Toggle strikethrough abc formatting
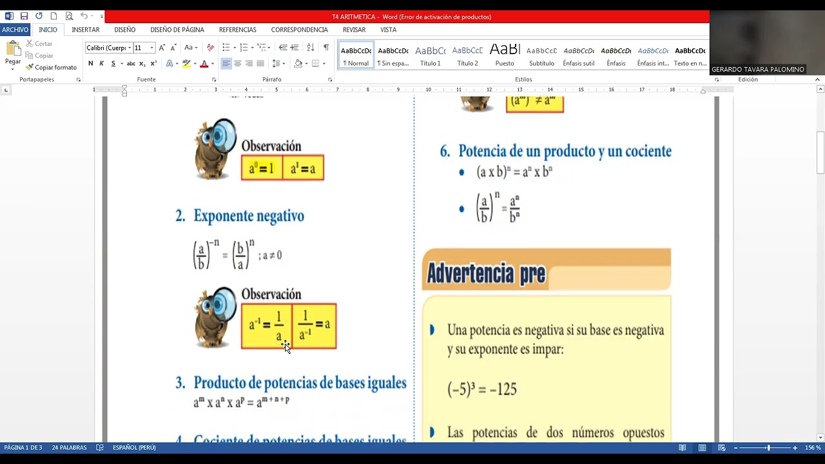The height and width of the screenshot is (464, 825). click(x=131, y=63)
